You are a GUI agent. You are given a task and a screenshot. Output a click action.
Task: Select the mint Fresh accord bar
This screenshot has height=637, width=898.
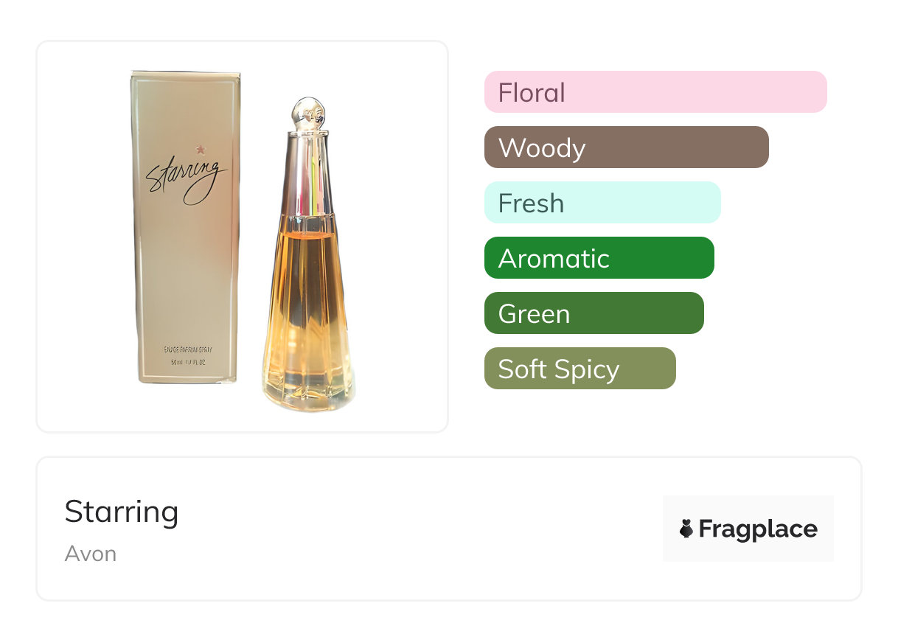coord(602,203)
